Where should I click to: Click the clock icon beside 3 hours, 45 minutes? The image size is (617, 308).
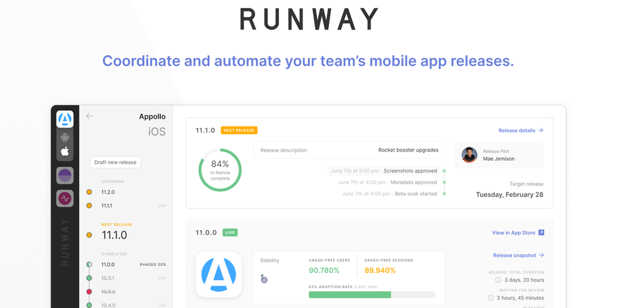click(490, 298)
